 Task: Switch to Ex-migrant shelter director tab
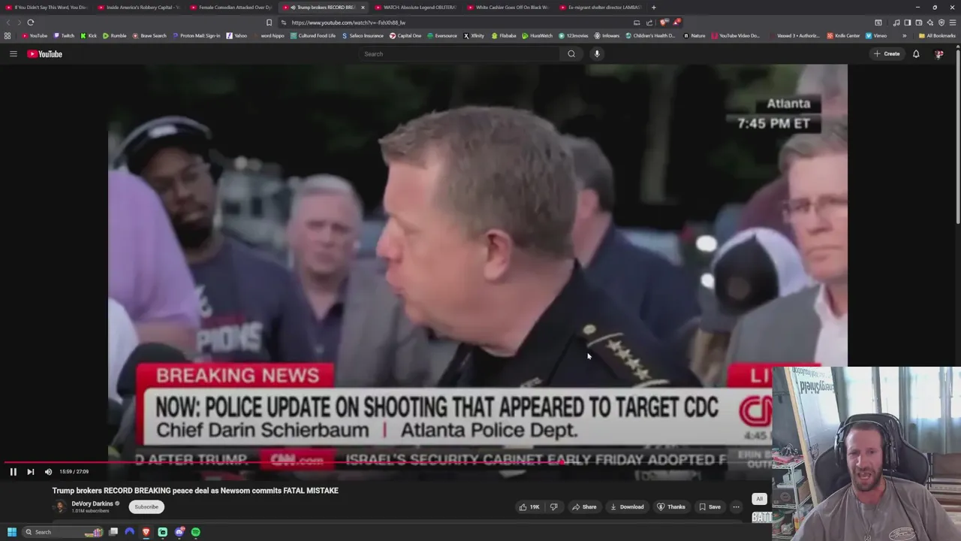[x=600, y=8]
